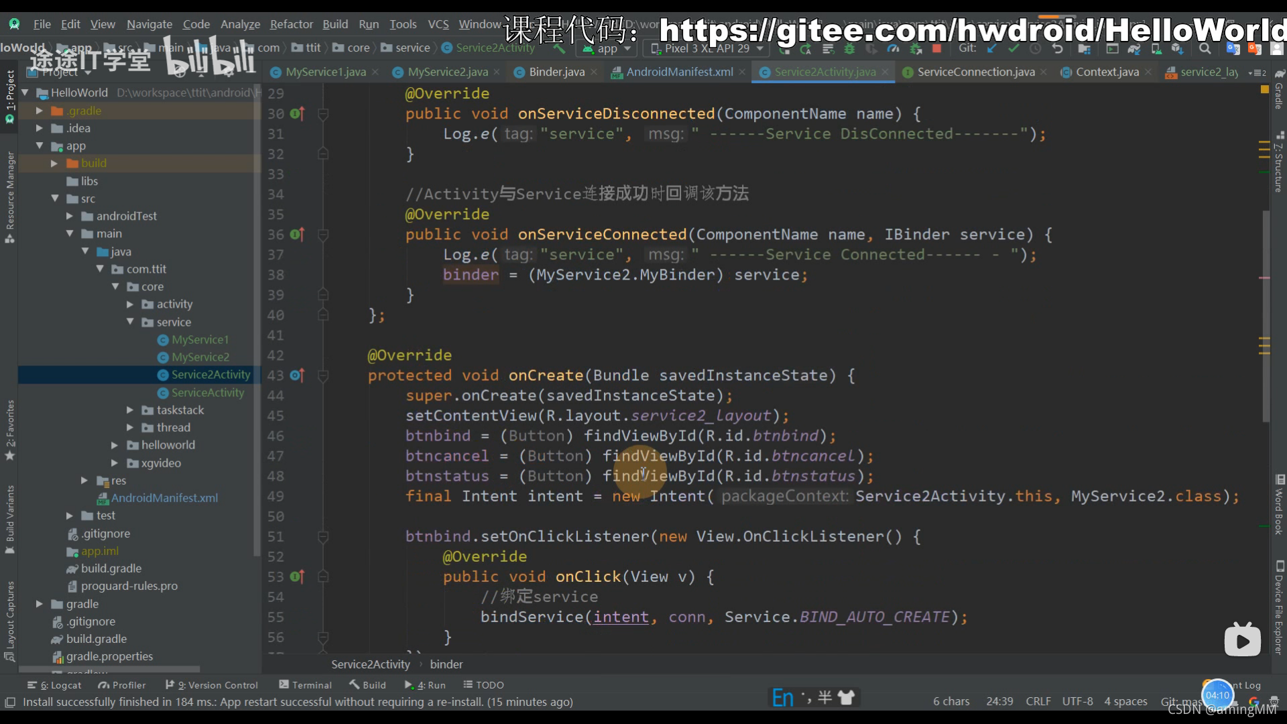This screenshot has width=1287, height=724.
Task: Expand the res folder arrow
Action: point(84,480)
